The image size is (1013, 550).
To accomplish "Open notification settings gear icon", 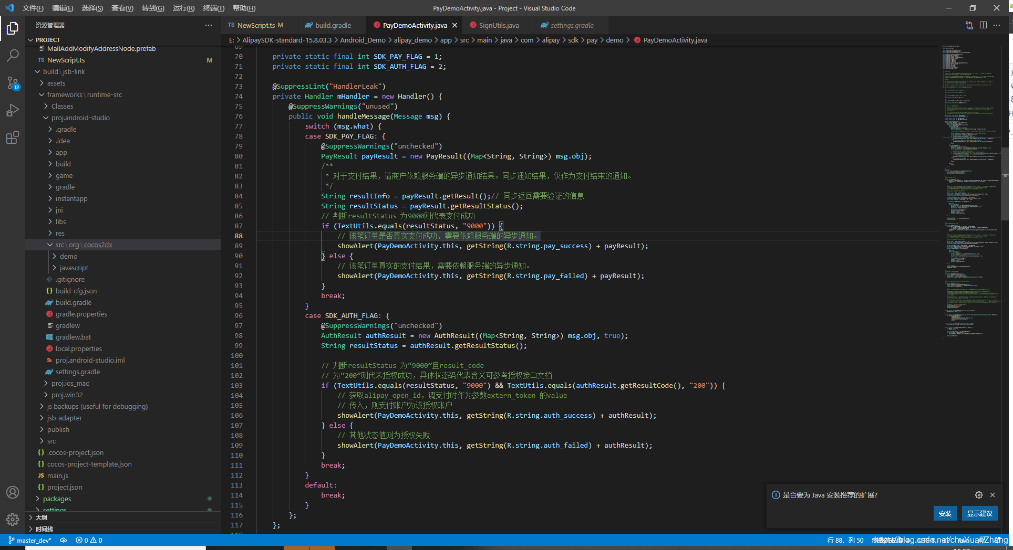I will (979, 495).
